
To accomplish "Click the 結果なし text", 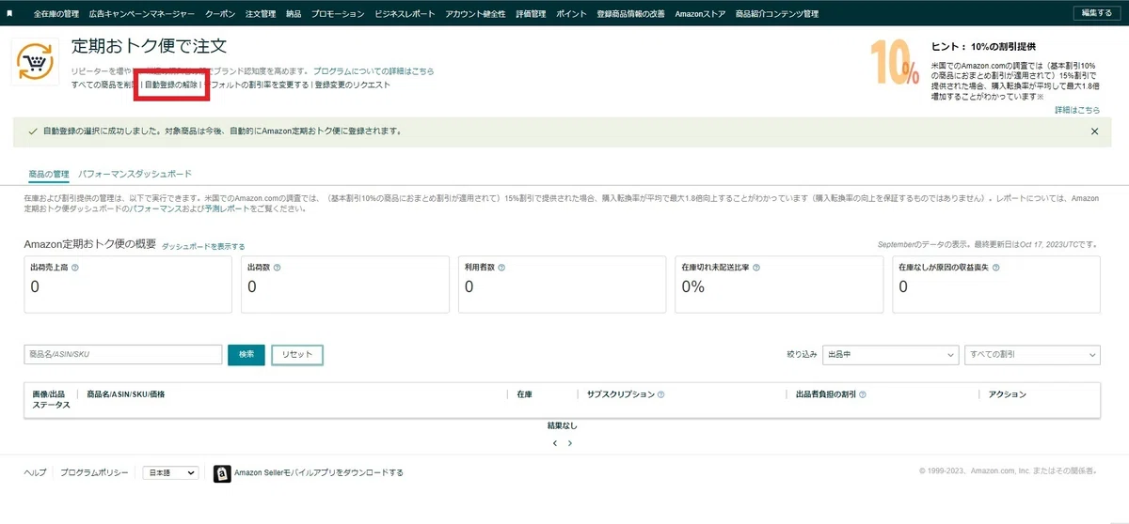I will 562,426.
